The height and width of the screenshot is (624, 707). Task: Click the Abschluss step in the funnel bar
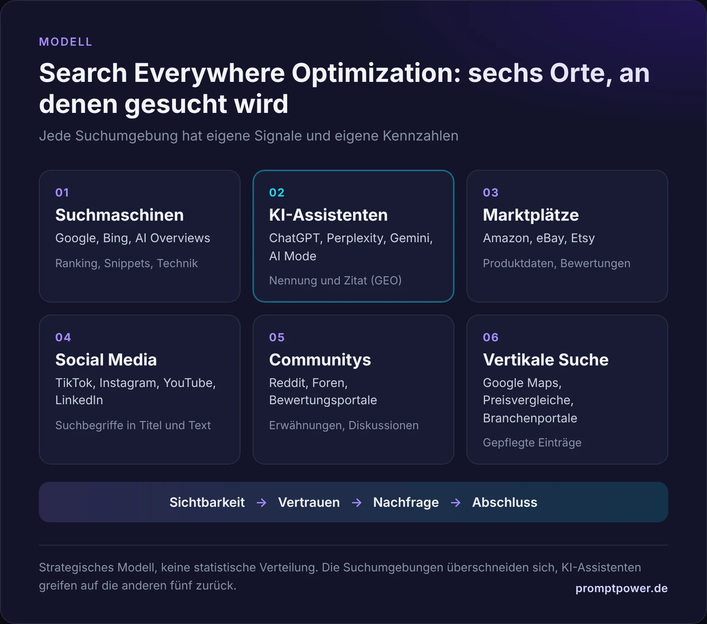(x=505, y=502)
